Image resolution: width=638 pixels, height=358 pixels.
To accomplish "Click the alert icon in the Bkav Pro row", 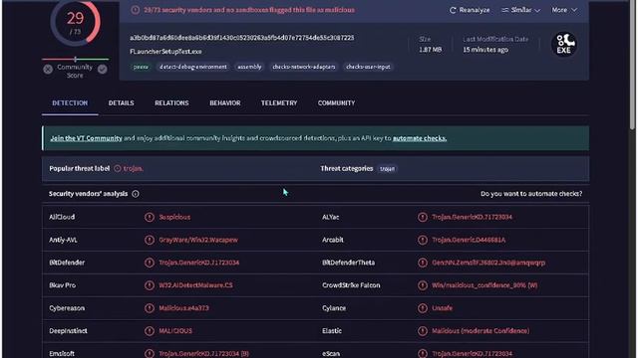I will [150, 285].
